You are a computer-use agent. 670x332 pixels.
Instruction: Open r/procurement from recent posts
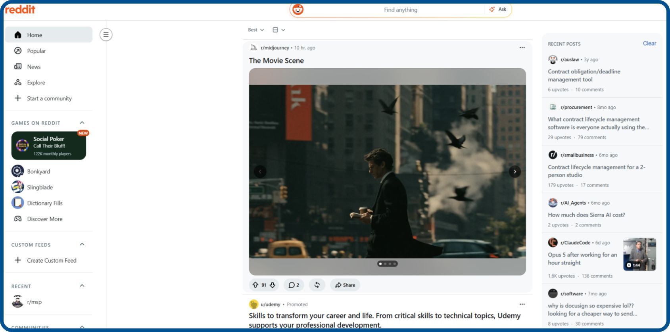point(576,107)
